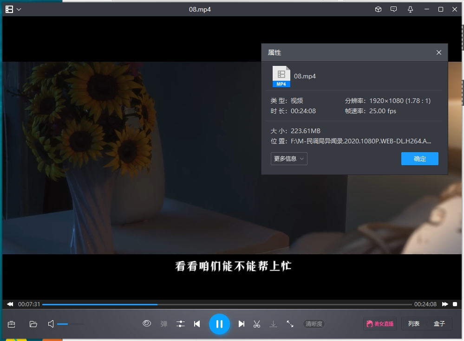
Task: Click the 1920×1080 resolution value
Action: pos(400,101)
